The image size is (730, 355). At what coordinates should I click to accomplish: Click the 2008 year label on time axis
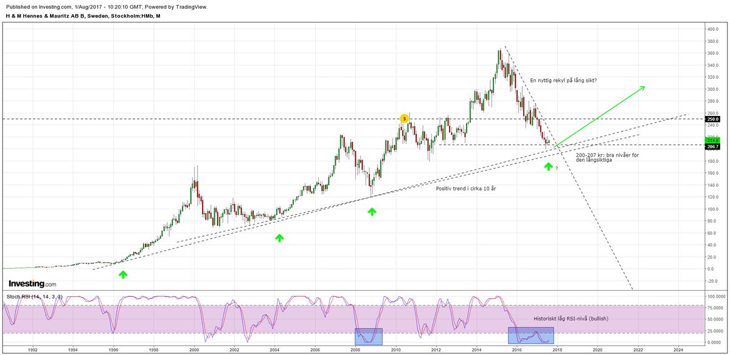point(355,350)
